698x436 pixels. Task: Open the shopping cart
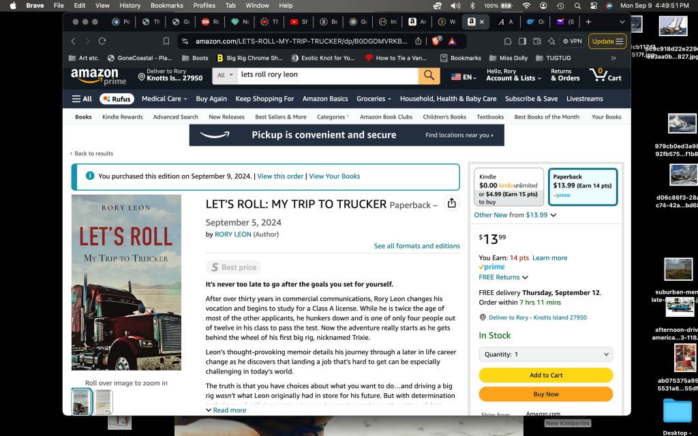pyautogui.click(x=605, y=75)
